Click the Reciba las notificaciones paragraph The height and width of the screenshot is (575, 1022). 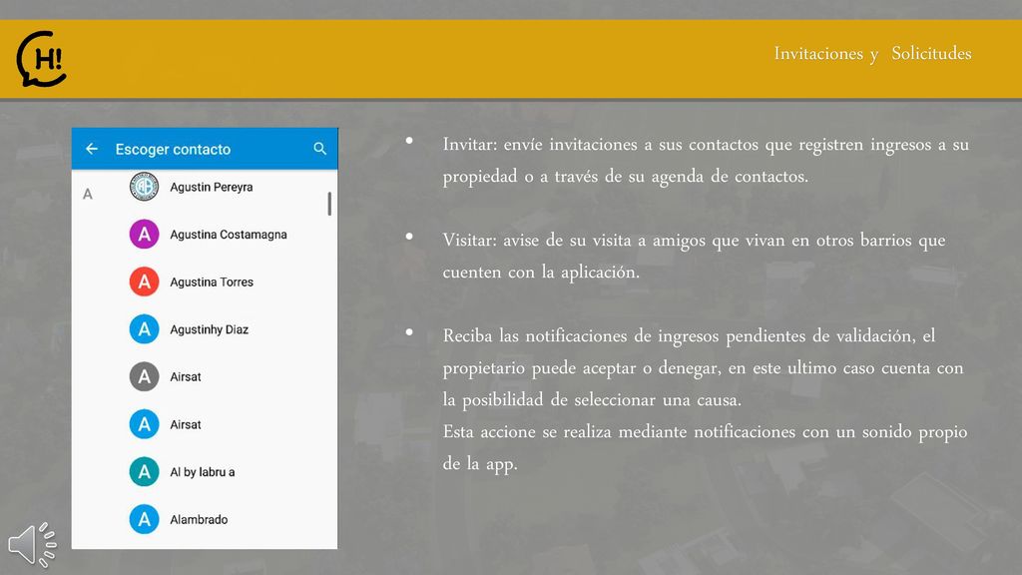[705, 399]
